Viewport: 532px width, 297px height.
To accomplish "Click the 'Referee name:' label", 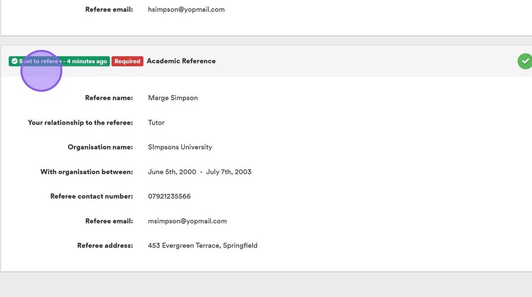I will 109,98.
